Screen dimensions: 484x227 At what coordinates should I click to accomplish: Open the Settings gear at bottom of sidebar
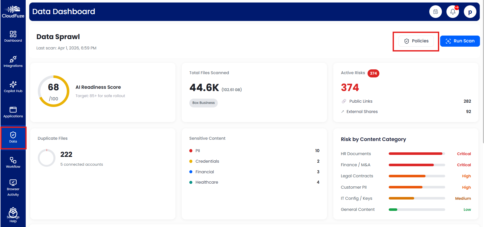click(x=13, y=212)
